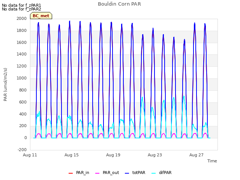The height and width of the screenshot is (180, 240).
Task: Click the Aug 11 x-axis label
Action: point(30,155)
